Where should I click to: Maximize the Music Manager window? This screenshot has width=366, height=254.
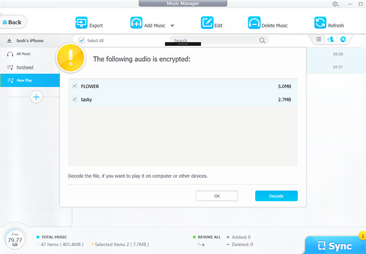361,4
